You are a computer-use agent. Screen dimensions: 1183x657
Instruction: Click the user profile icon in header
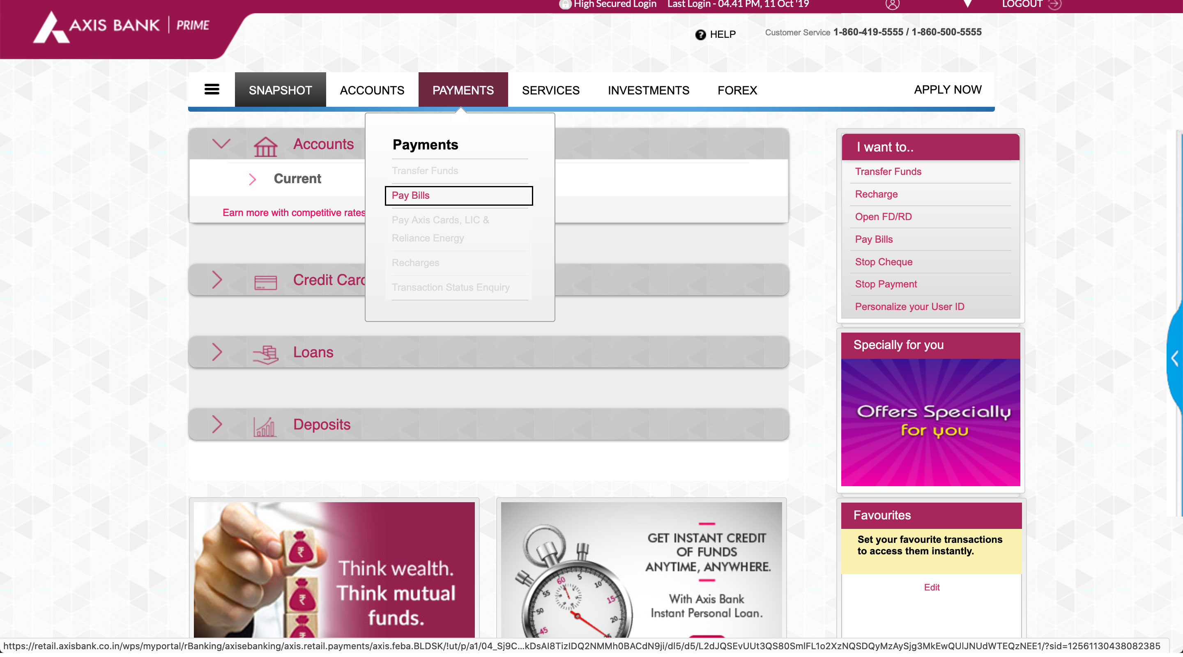click(892, 5)
